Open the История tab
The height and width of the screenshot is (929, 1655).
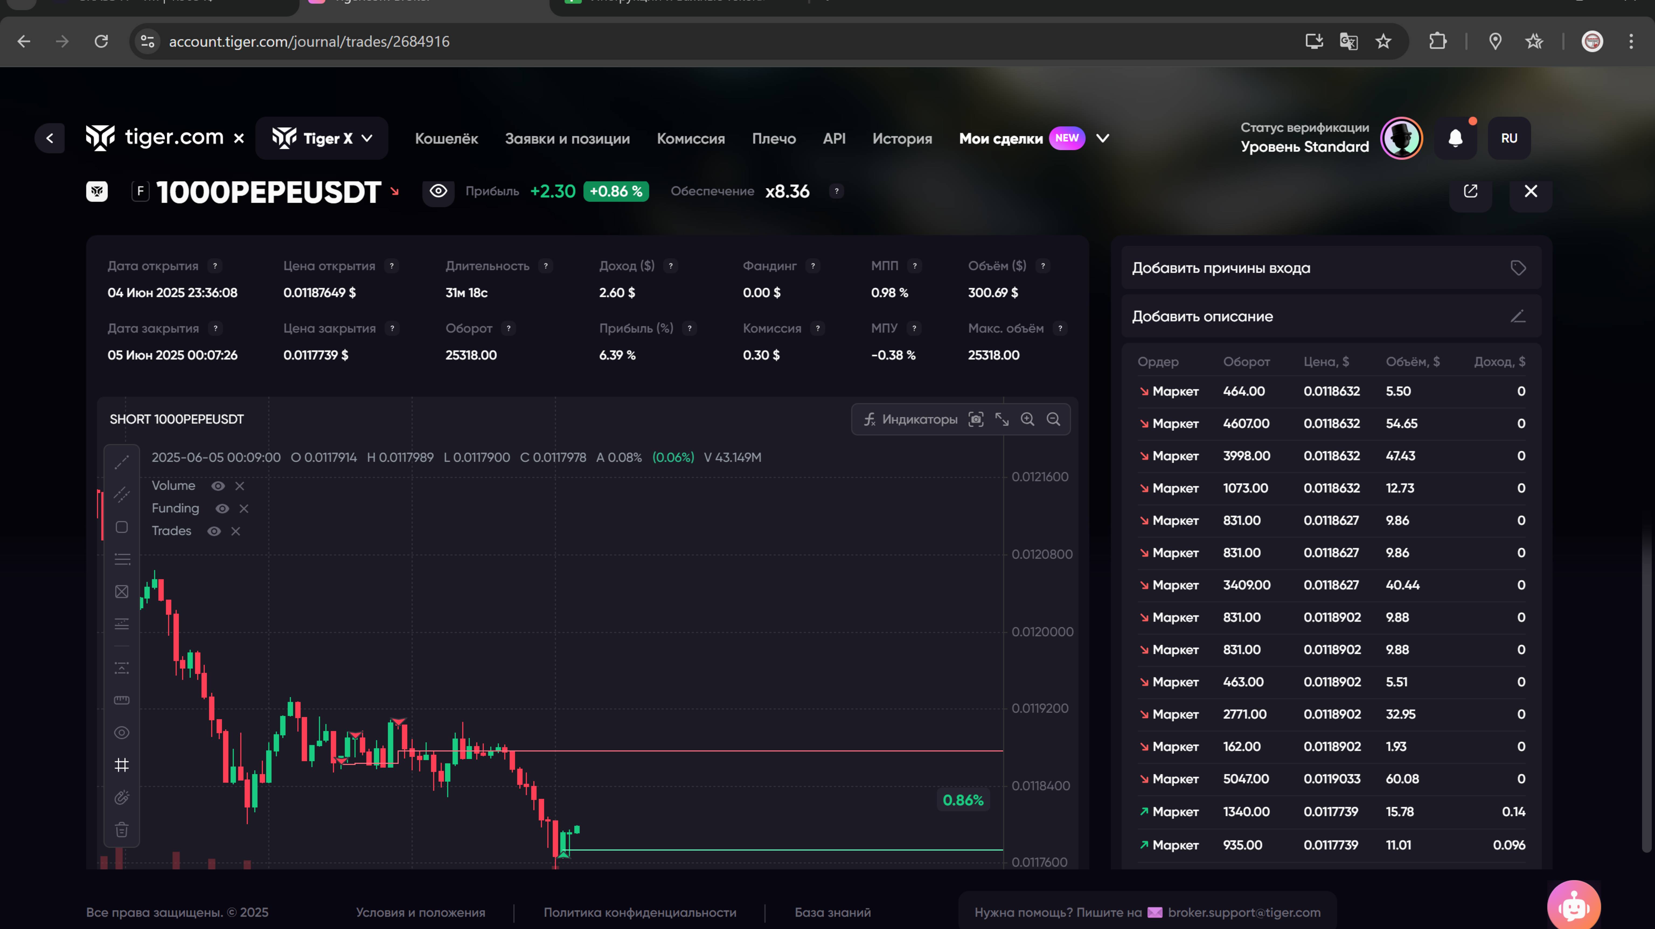[x=902, y=139]
